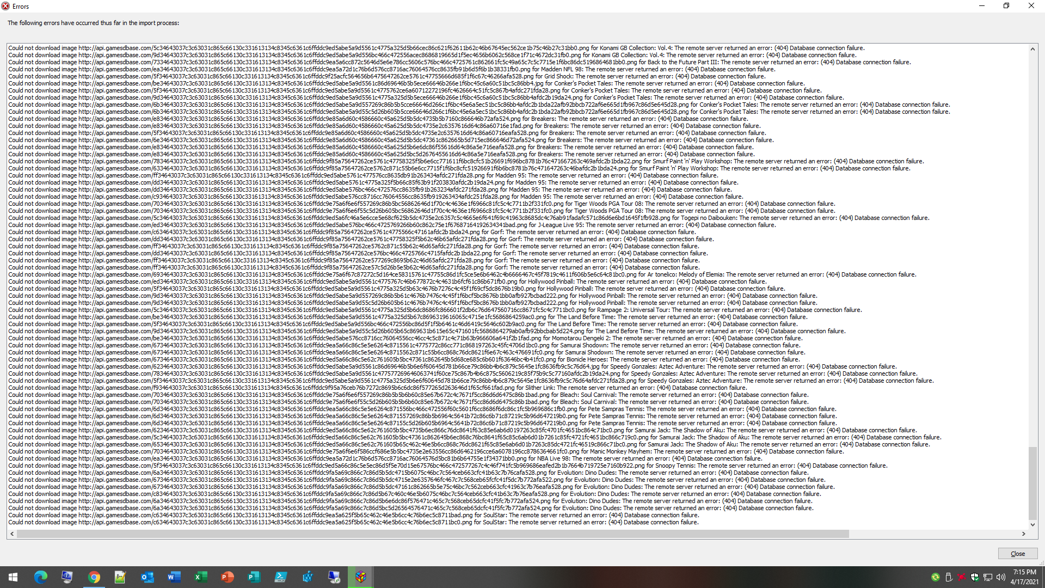Click the green sync tray icon
The height and width of the screenshot is (588, 1045).
click(x=936, y=577)
